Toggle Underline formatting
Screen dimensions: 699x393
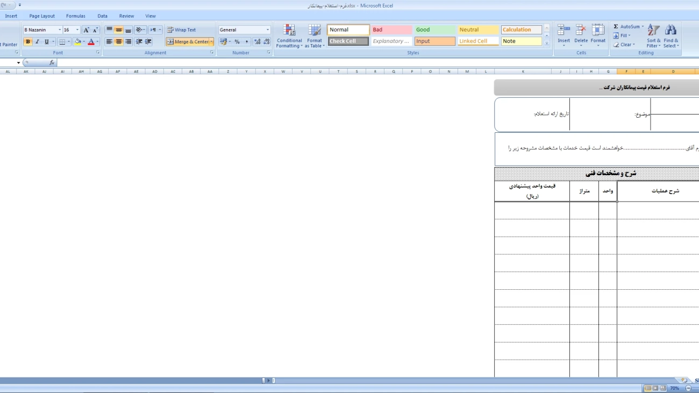46,42
